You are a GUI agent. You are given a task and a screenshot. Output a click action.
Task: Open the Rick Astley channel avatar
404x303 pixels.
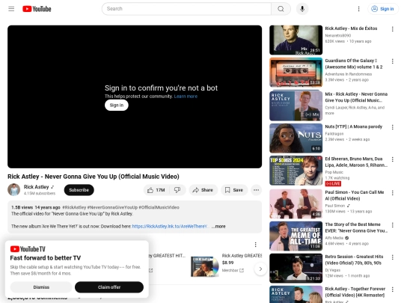point(14,190)
